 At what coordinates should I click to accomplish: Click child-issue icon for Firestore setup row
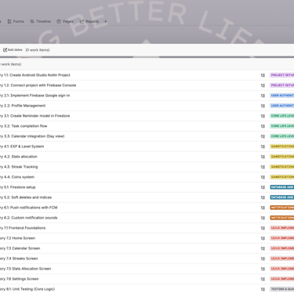263,187
